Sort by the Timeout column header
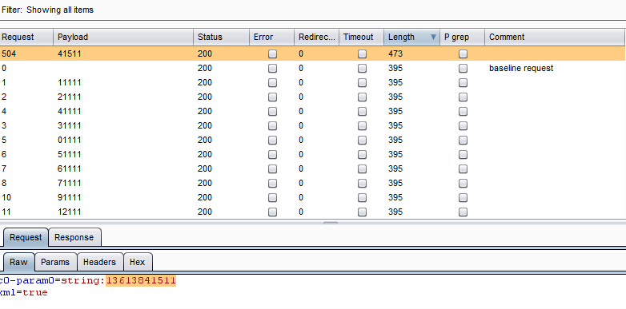The width and height of the screenshot is (626, 309). click(361, 37)
